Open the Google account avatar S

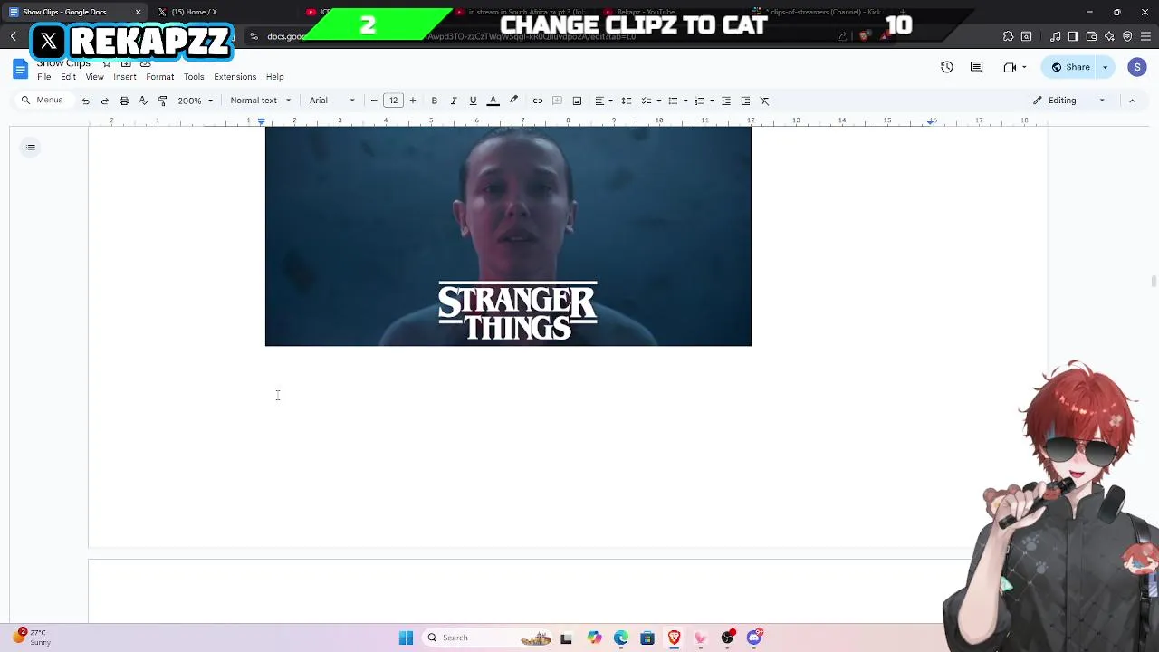(x=1138, y=67)
